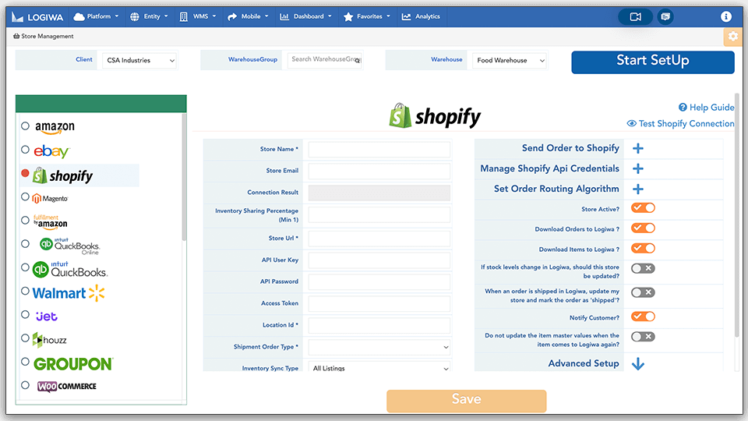Click the API Password input field

[379, 281]
